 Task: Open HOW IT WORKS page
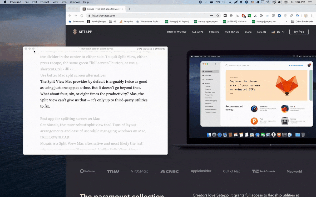[x=177, y=32]
